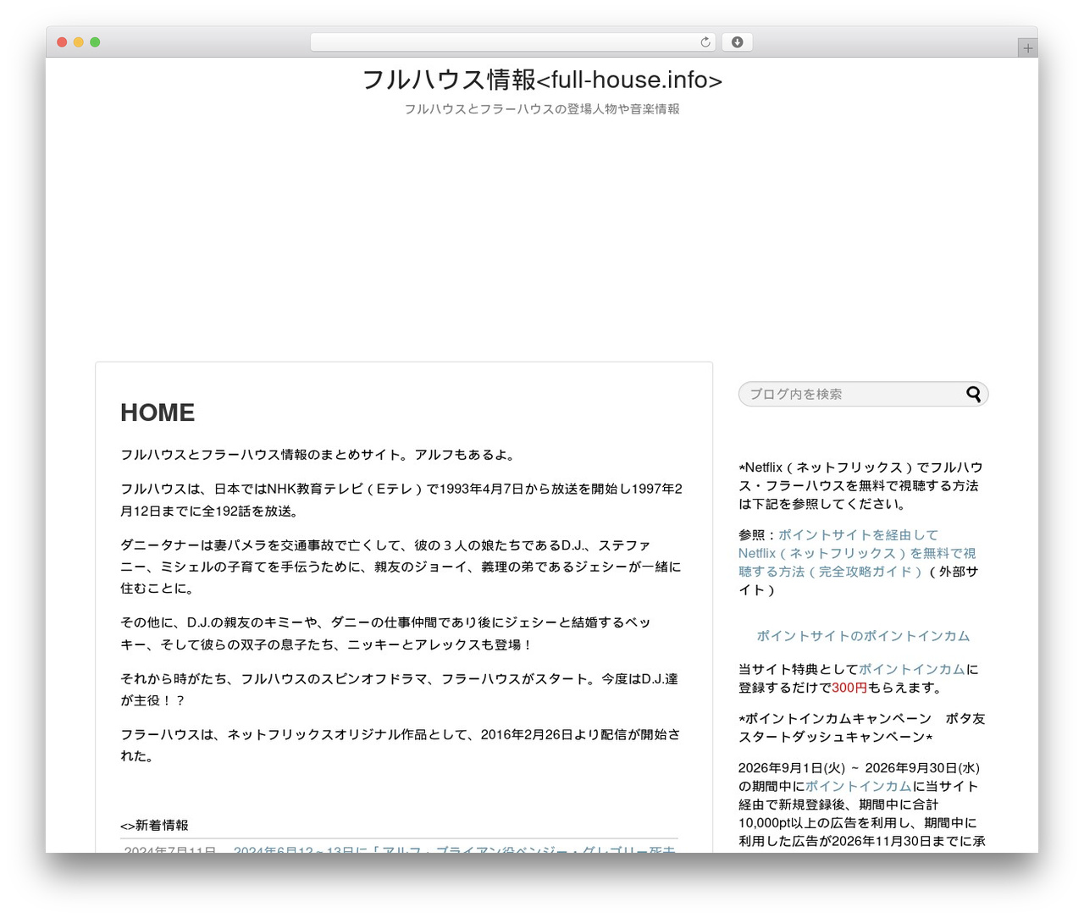Add a new browser tab

click(1028, 48)
